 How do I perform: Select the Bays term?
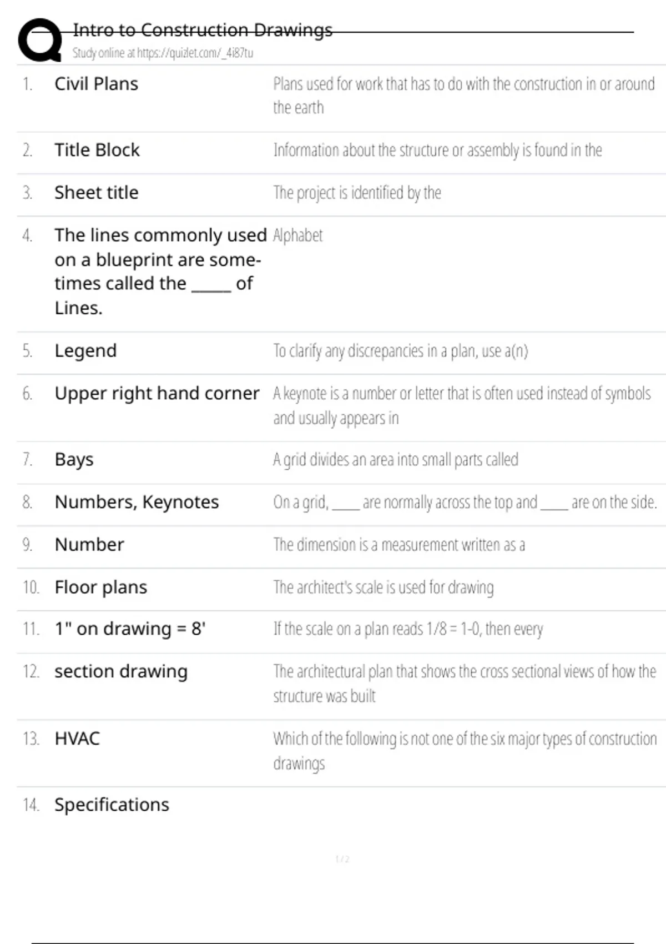[x=74, y=460]
